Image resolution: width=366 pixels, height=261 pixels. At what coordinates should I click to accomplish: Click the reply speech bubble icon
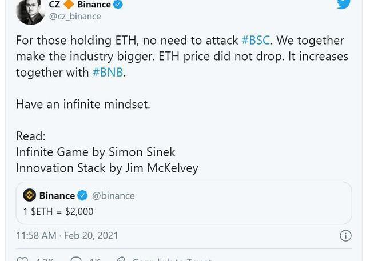(75, 259)
